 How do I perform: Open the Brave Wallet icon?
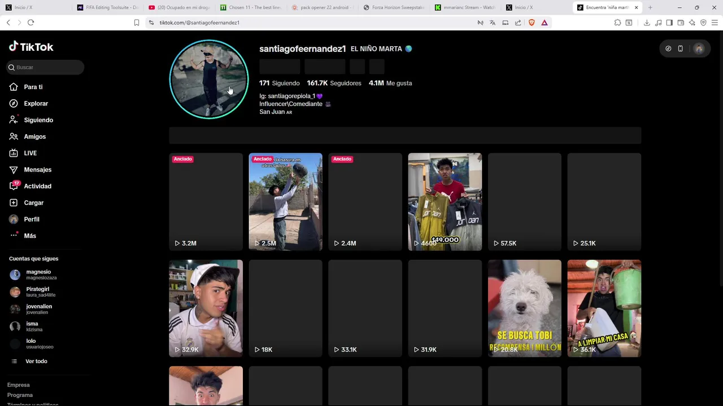(x=681, y=23)
